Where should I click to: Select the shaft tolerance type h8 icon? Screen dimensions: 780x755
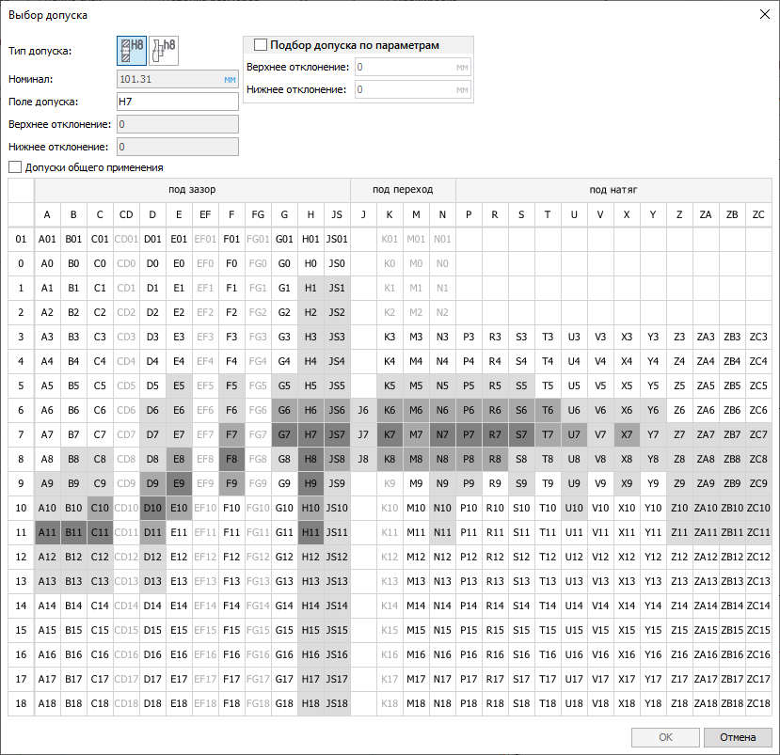point(164,52)
